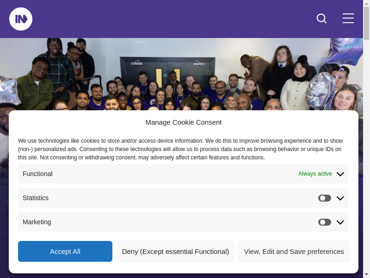The image size is (370, 278).
Task: Select the Statistics category label
Action: [36, 198]
